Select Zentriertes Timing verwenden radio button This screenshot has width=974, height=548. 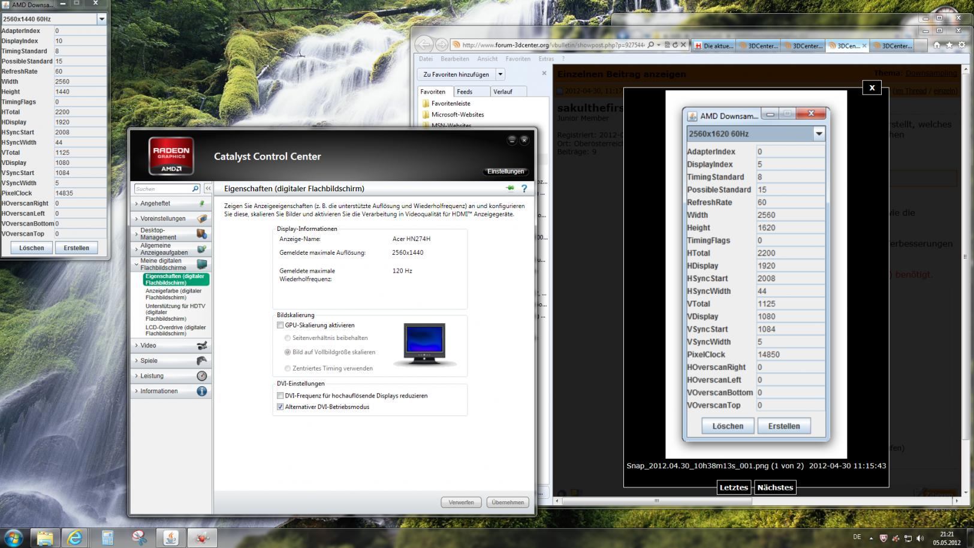point(288,368)
